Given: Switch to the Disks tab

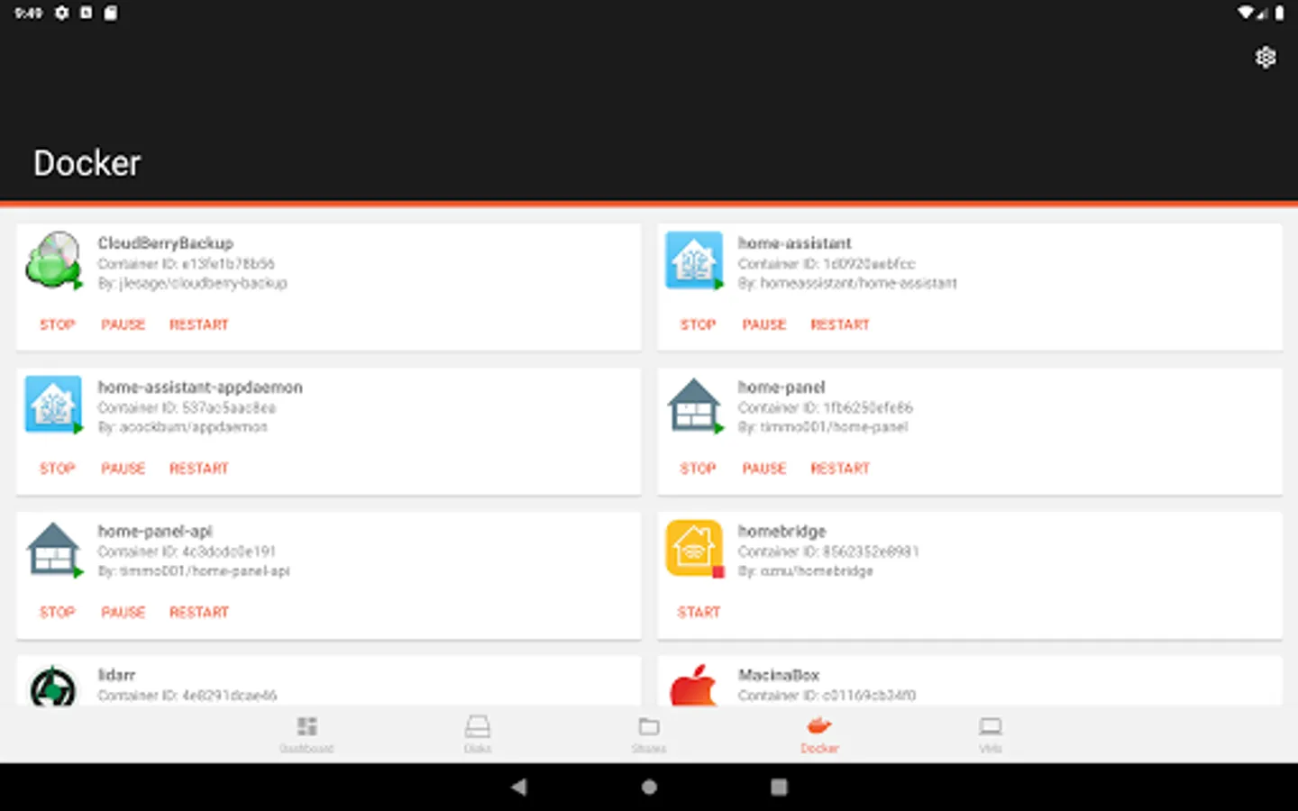Looking at the screenshot, I should [x=478, y=734].
